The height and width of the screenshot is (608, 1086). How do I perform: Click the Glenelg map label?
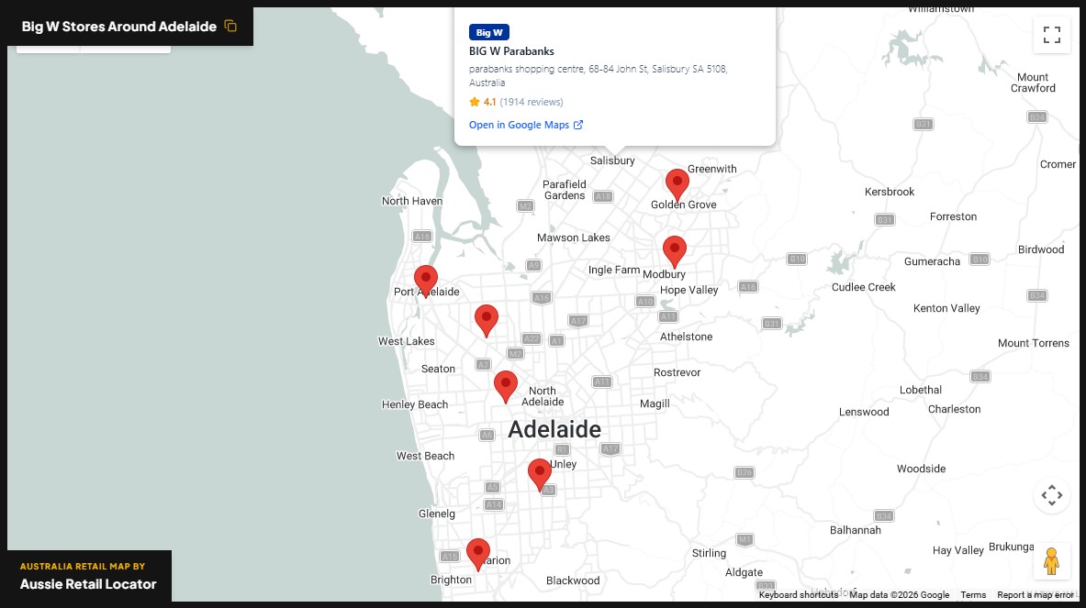pyautogui.click(x=436, y=514)
